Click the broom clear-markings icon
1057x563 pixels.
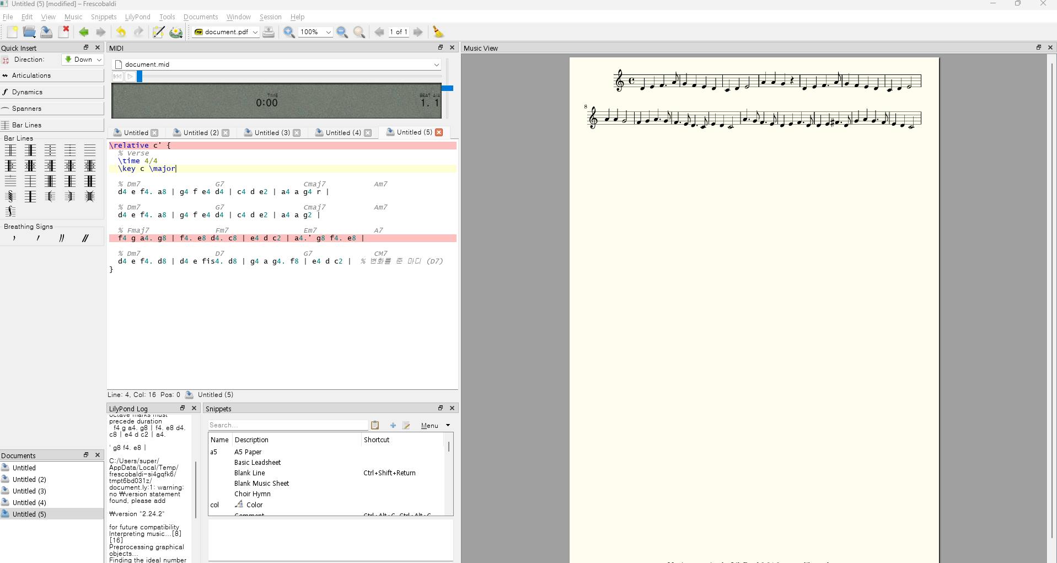pyautogui.click(x=438, y=32)
